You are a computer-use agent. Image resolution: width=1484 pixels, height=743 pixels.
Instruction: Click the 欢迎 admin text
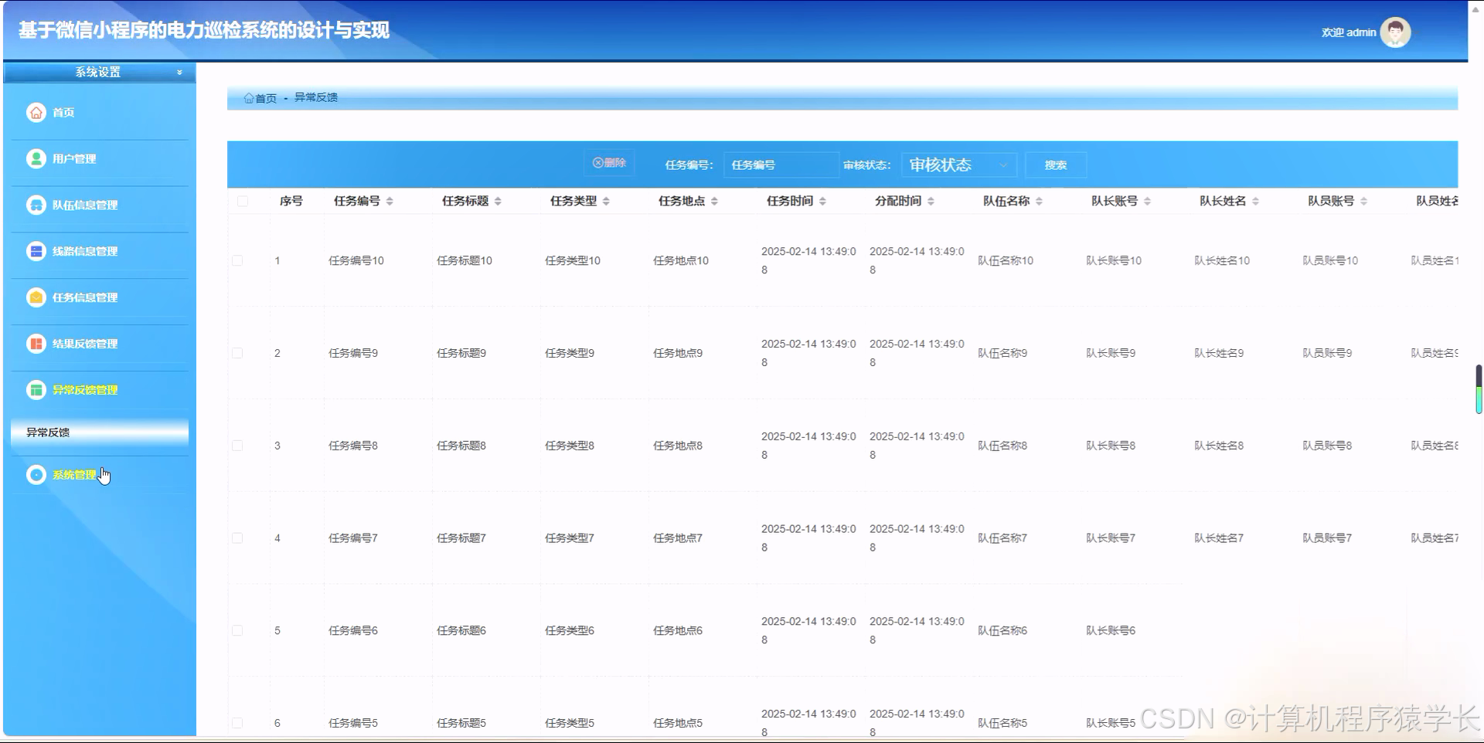pos(1349,32)
